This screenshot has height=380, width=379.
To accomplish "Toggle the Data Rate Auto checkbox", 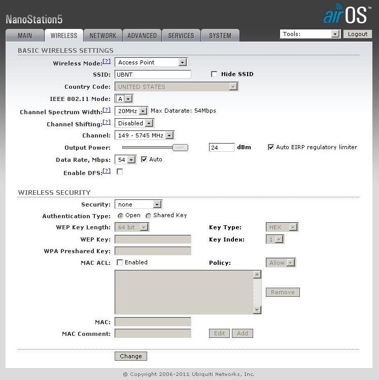I will [144, 159].
